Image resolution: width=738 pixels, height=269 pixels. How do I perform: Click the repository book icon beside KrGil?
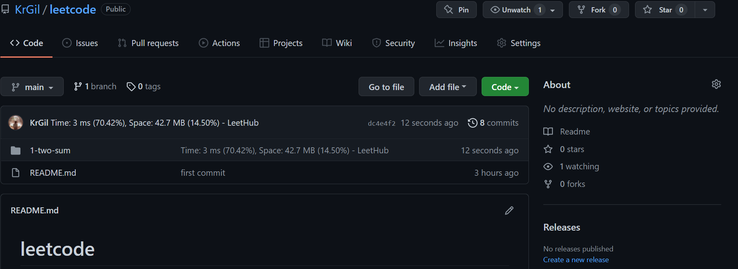pos(5,10)
